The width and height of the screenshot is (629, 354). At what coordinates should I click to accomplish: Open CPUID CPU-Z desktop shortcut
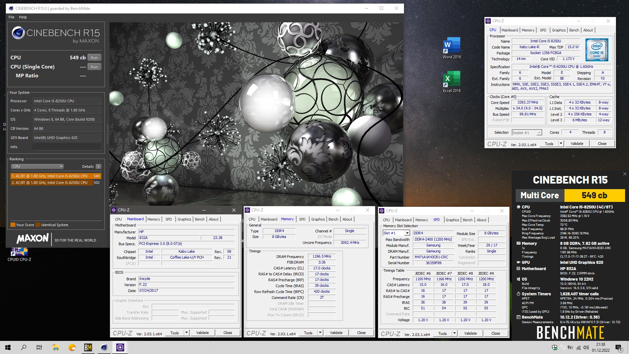[x=19, y=254]
